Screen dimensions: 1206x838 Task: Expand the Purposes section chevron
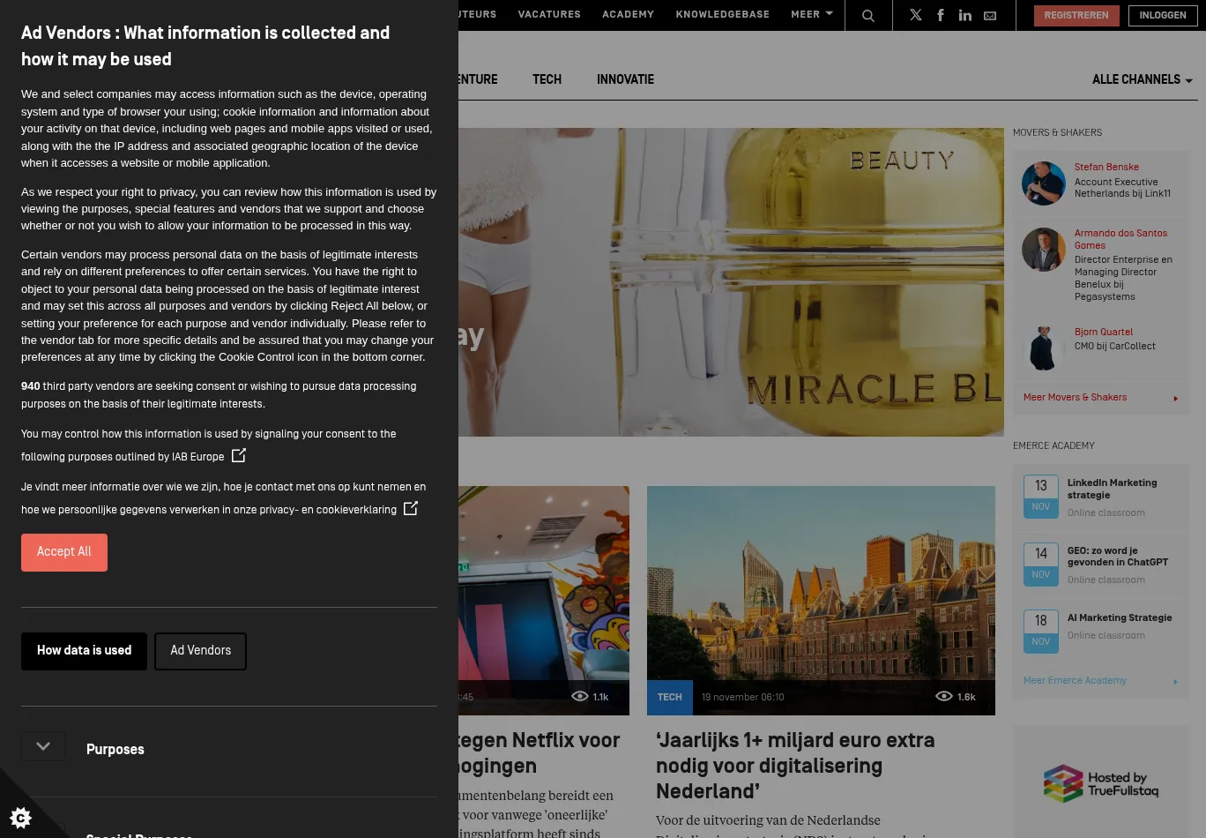43,747
